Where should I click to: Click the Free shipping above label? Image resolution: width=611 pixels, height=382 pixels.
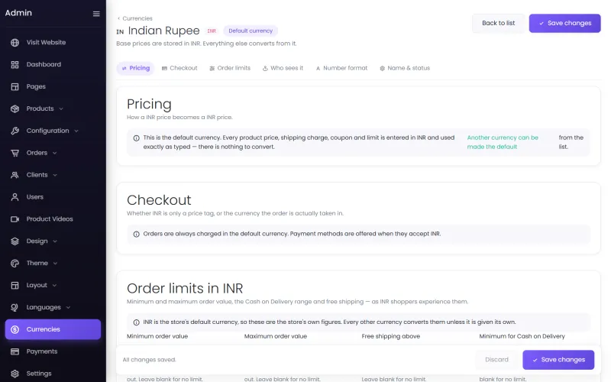point(391,336)
